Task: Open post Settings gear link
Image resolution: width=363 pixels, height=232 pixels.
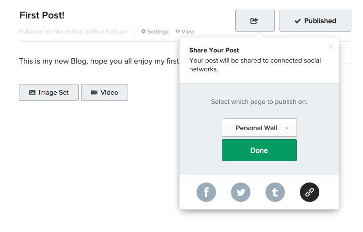Action: (x=155, y=32)
